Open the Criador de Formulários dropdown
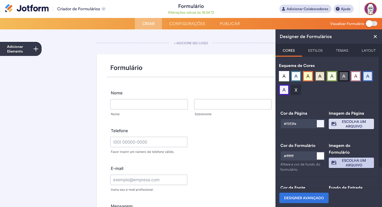 [103, 9]
